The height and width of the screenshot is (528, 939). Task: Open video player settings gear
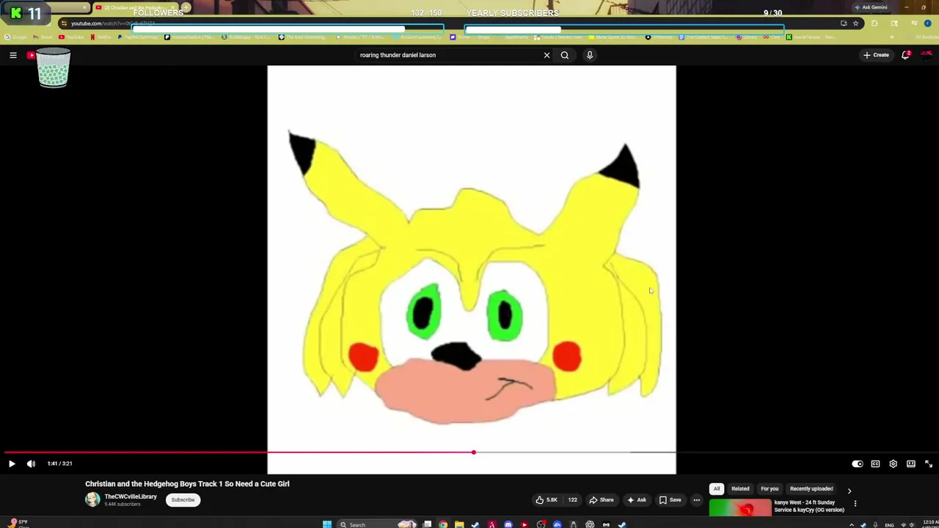pos(893,463)
